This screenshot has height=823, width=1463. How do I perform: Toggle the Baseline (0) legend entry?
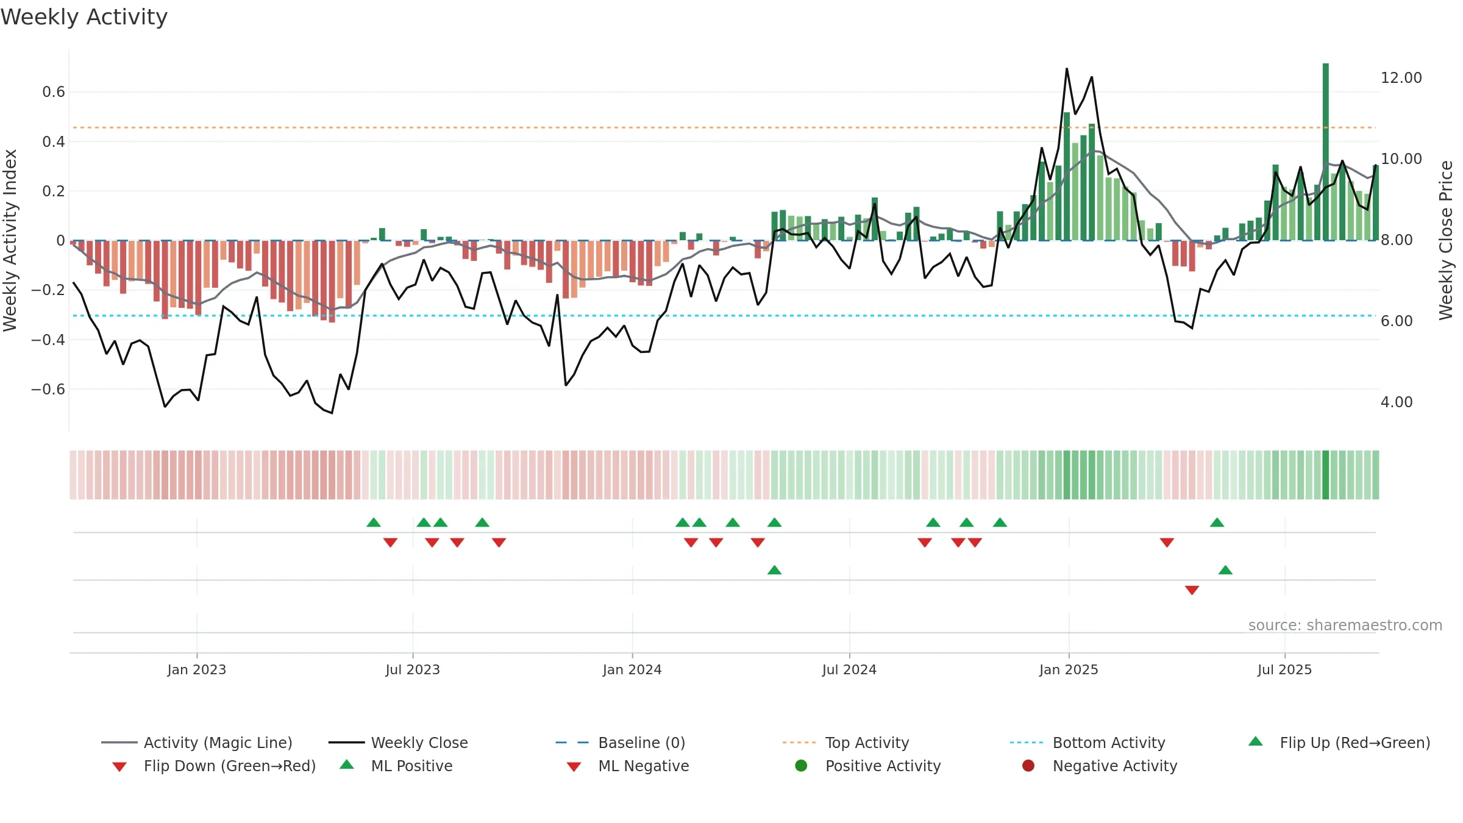[621, 743]
